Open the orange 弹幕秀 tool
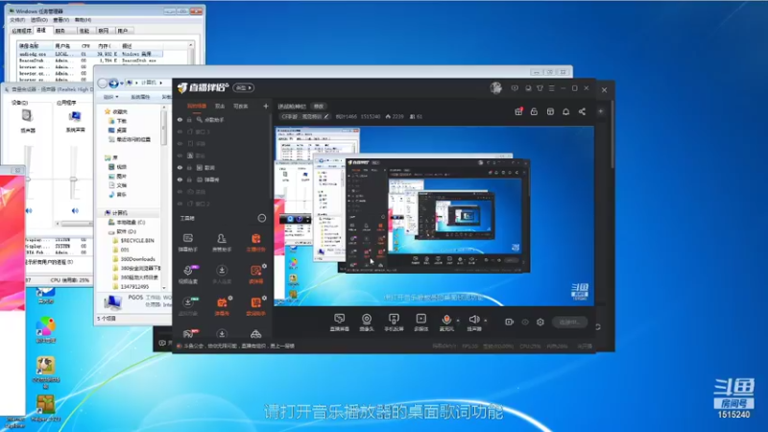Viewport: 768px width, 432px height. click(222, 306)
